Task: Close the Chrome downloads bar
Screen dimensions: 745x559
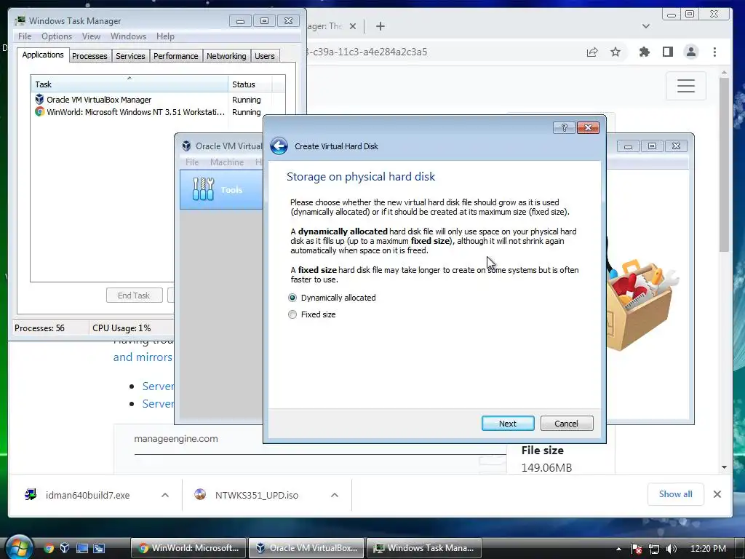Action: (717, 494)
